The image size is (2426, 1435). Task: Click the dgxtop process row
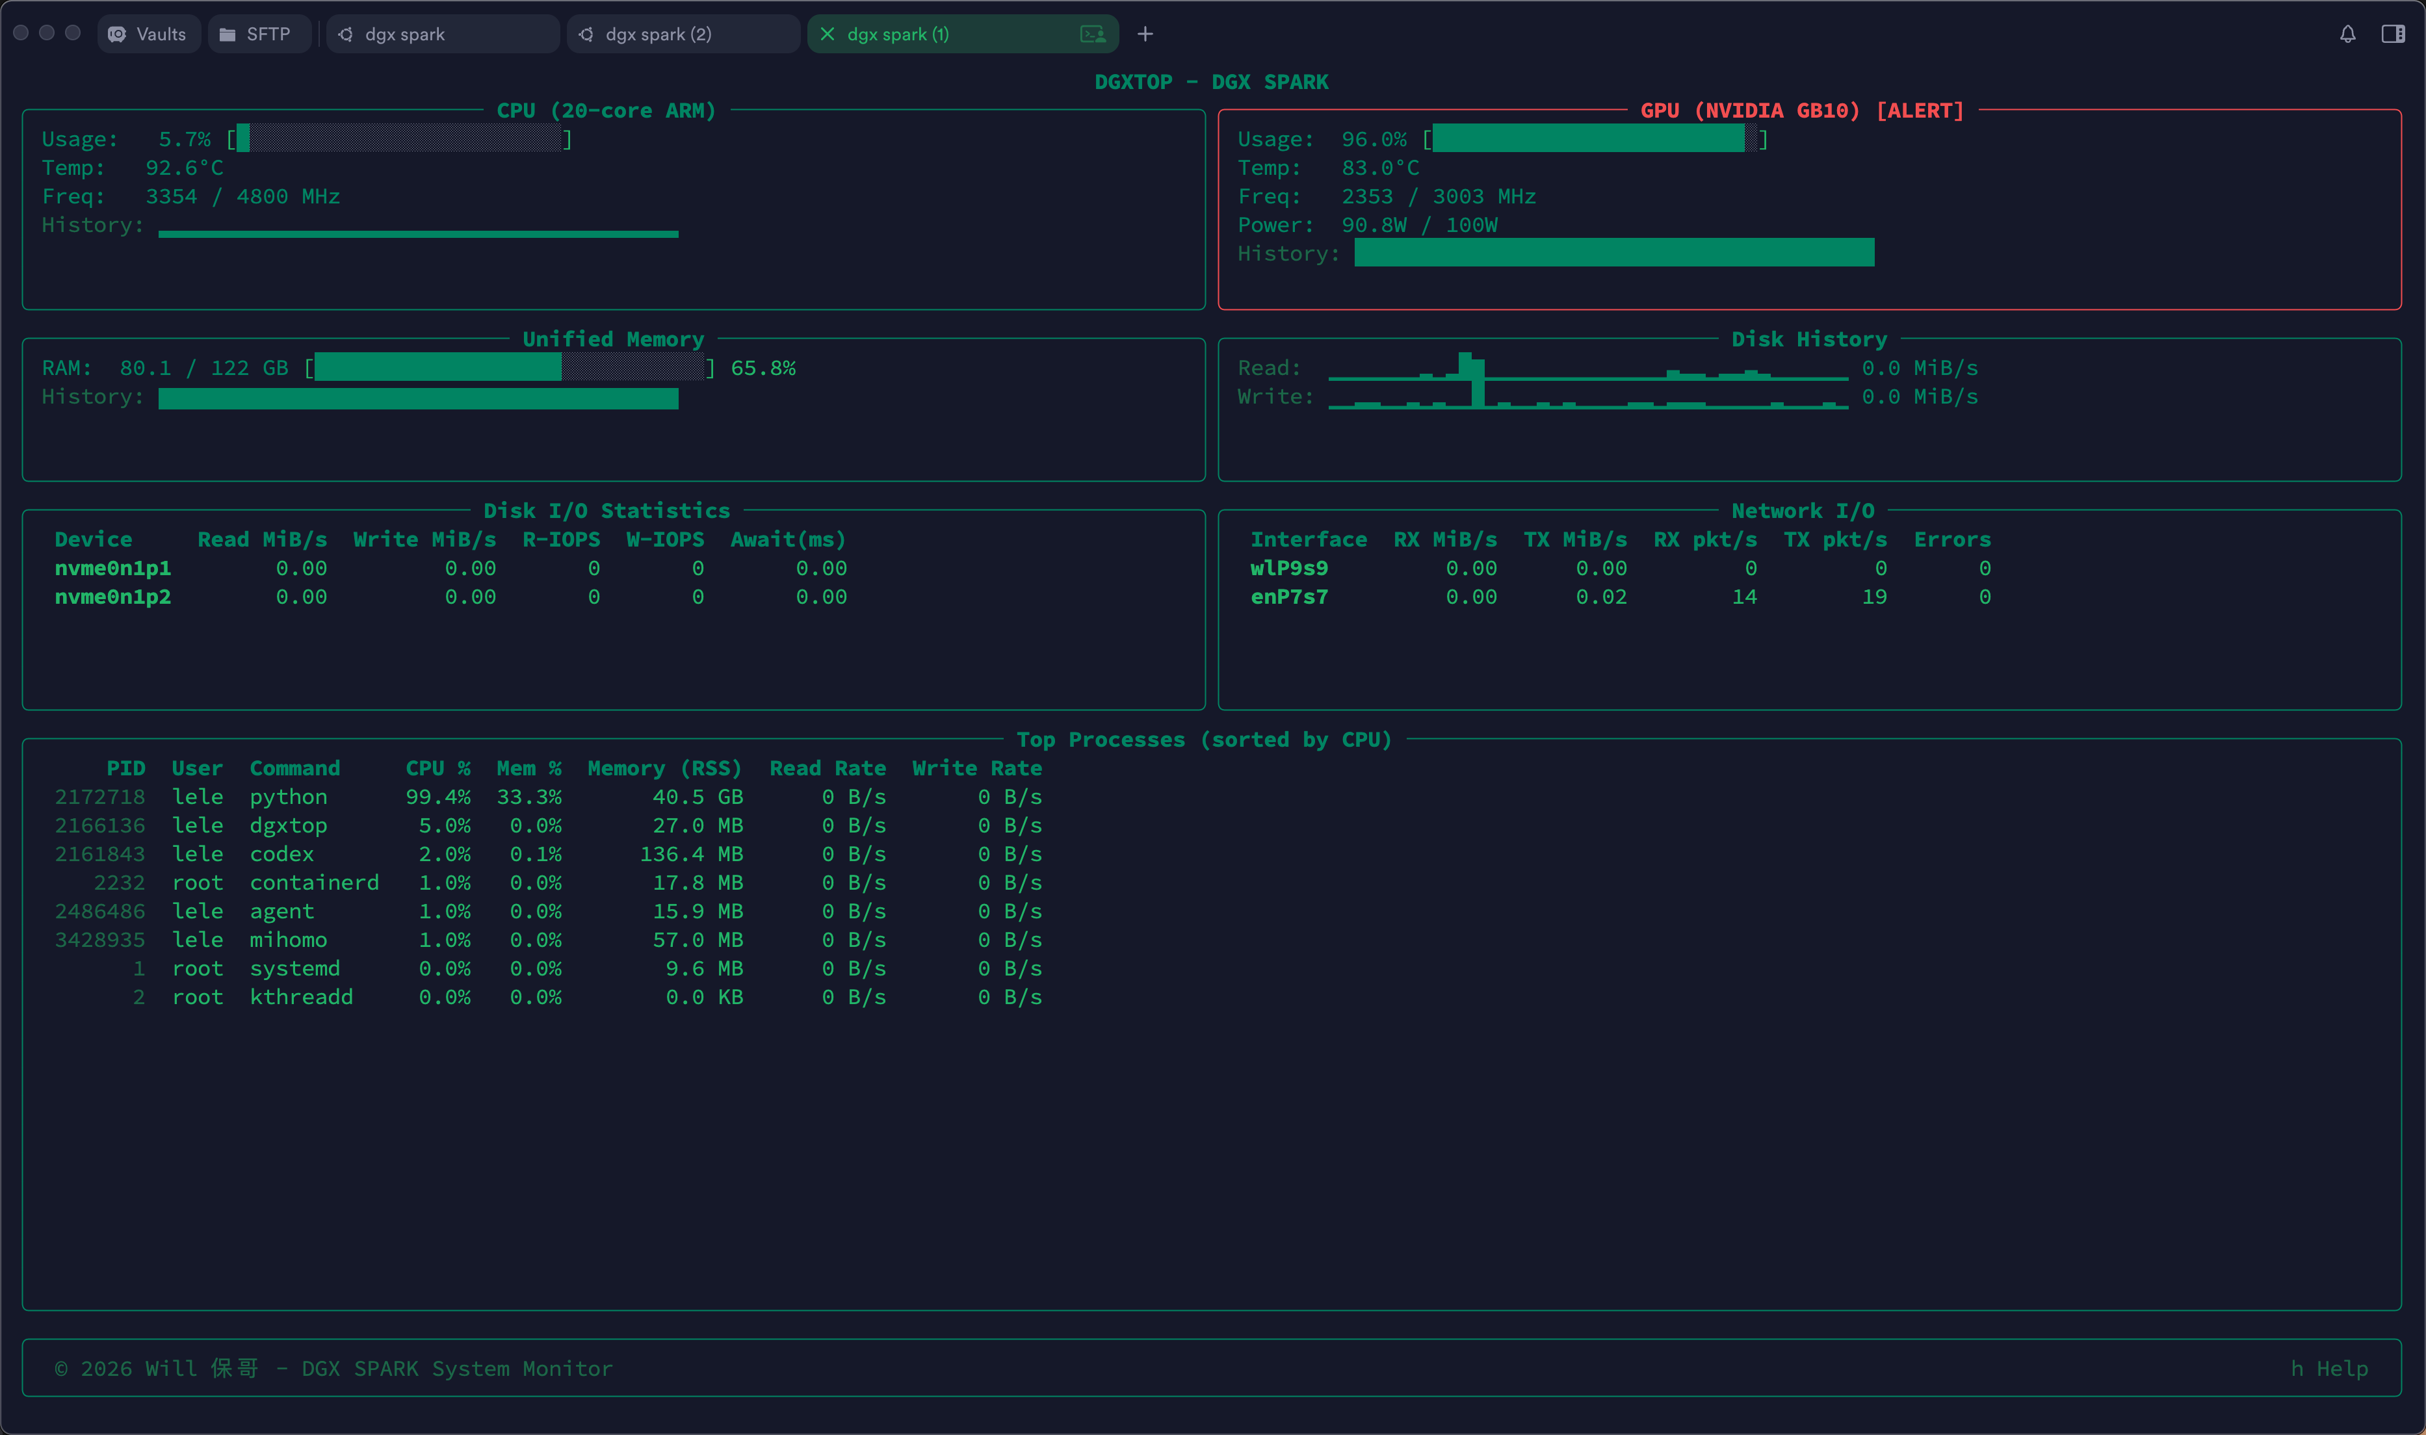coord(548,825)
